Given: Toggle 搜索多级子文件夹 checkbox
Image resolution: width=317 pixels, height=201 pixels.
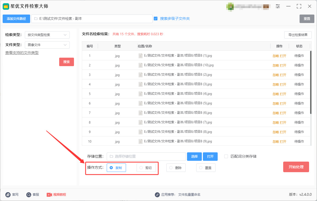Looking at the screenshot, I should (x=156, y=19).
